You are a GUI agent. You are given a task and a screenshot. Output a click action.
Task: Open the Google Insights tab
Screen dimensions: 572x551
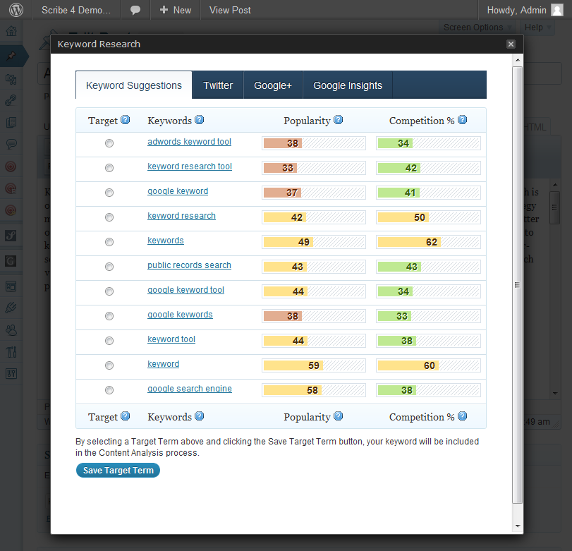click(x=348, y=85)
